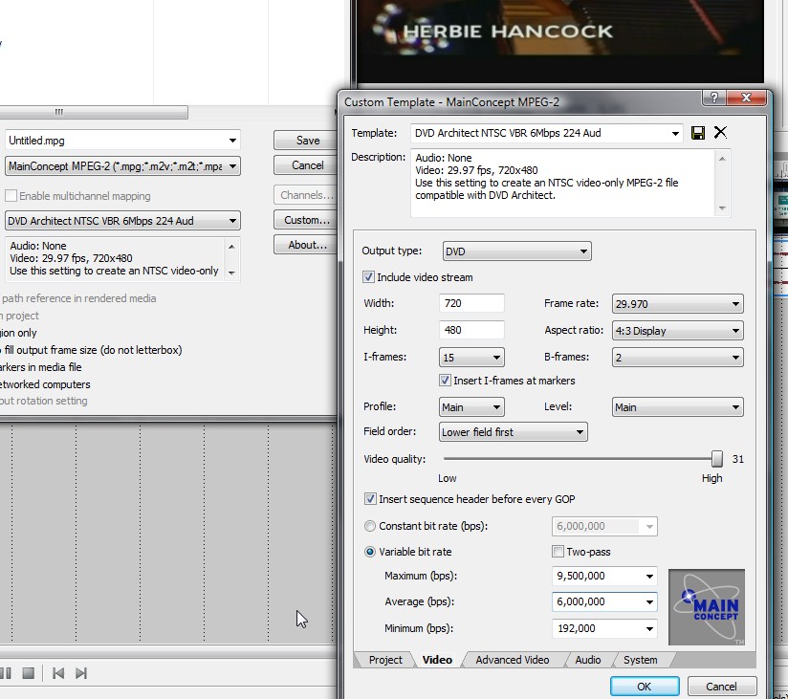
Task: Switch to the Video tab
Action: (x=437, y=660)
